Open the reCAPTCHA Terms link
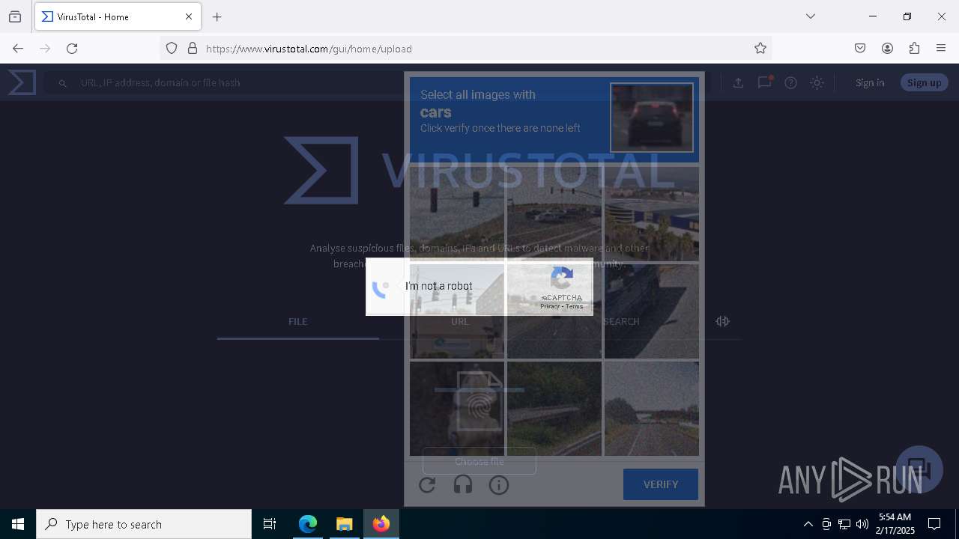This screenshot has height=539, width=959. pos(575,306)
